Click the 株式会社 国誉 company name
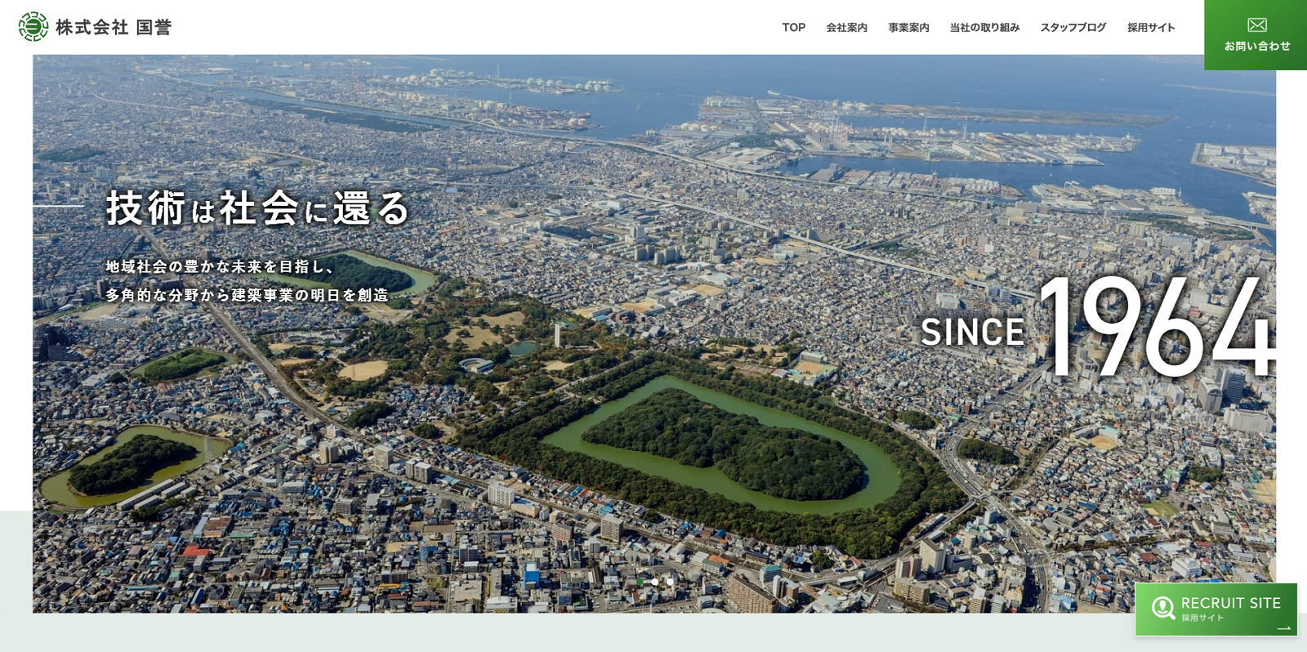The width and height of the screenshot is (1307, 652). pyautogui.click(x=114, y=28)
